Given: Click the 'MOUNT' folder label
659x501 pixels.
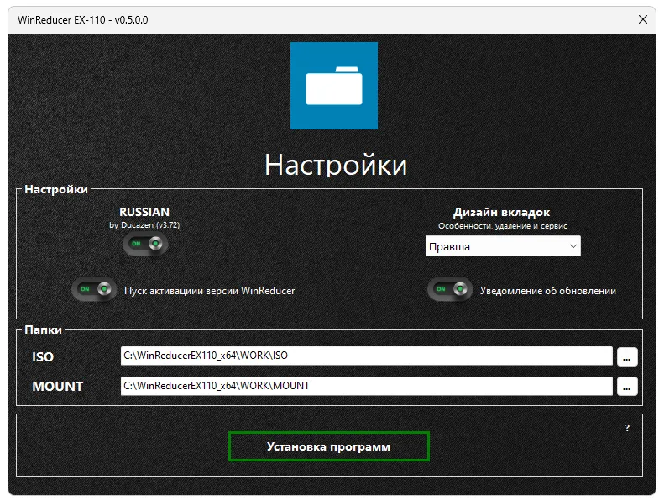Looking at the screenshot, I should click(x=58, y=387).
